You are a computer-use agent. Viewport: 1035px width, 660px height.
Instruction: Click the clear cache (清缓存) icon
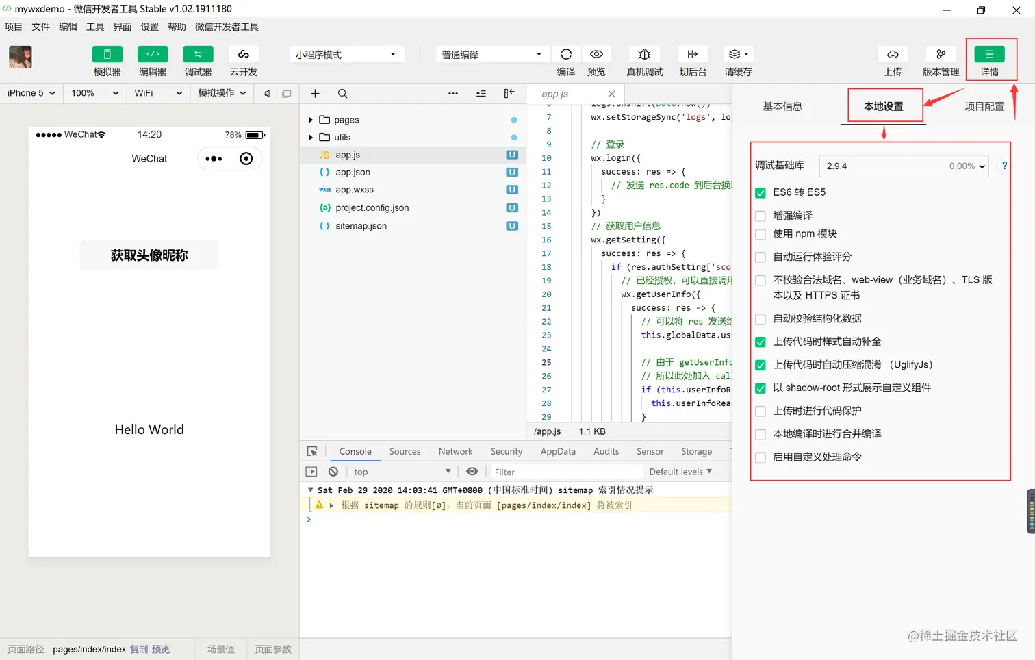(739, 54)
